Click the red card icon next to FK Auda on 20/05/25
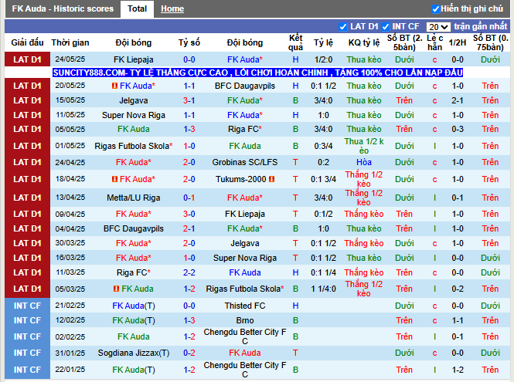 114,86
